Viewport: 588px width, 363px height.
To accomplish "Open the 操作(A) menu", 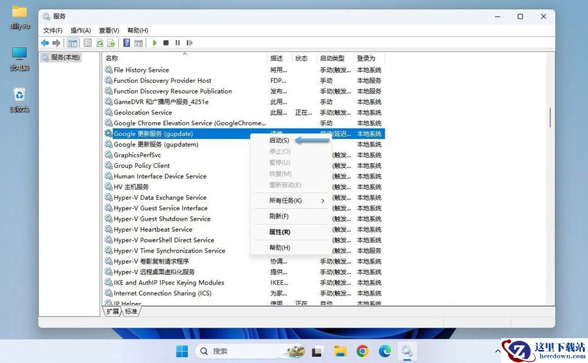I will (x=80, y=30).
